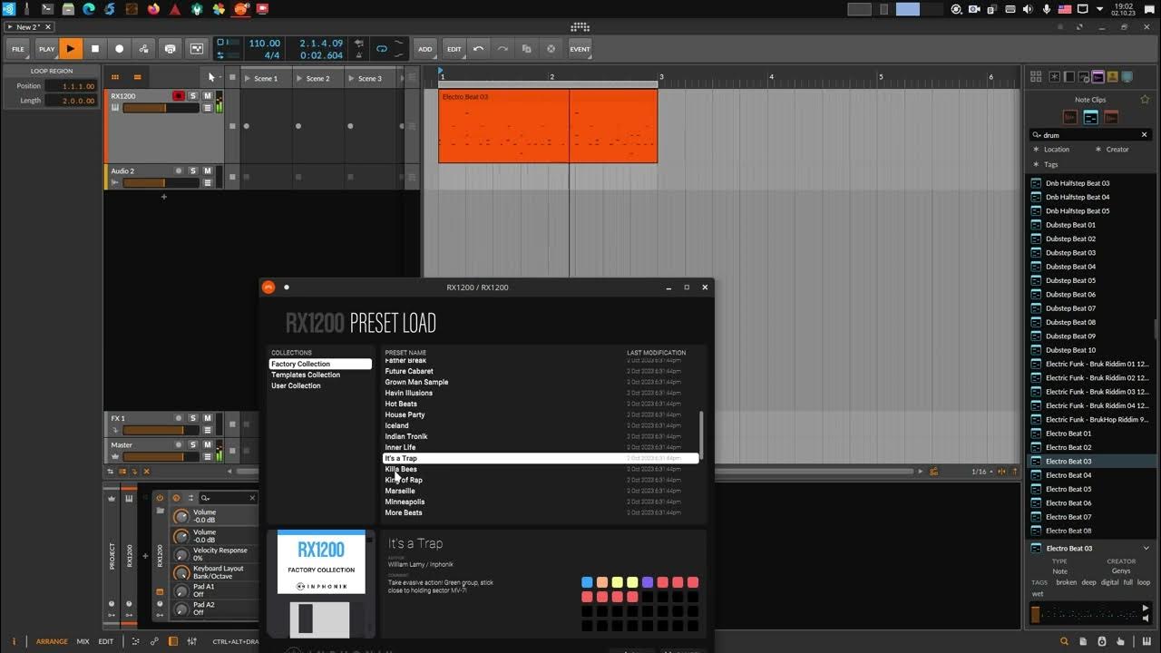This screenshot has height=653, width=1161.
Task: Arm global record in the transport bar
Action: pos(119,49)
